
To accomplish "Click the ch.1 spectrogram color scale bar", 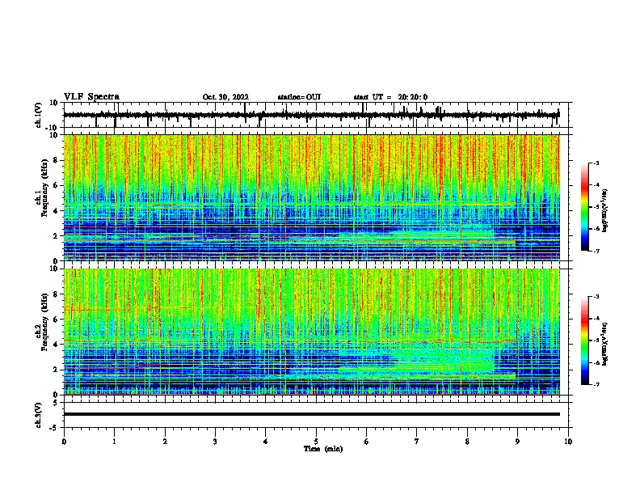I will tap(584, 207).
